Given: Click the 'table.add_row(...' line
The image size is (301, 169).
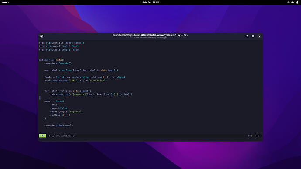Looking at the screenshot, I should pos(91,95).
